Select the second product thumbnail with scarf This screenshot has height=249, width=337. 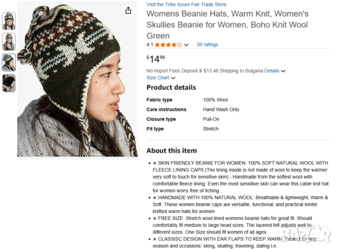pos(9,41)
